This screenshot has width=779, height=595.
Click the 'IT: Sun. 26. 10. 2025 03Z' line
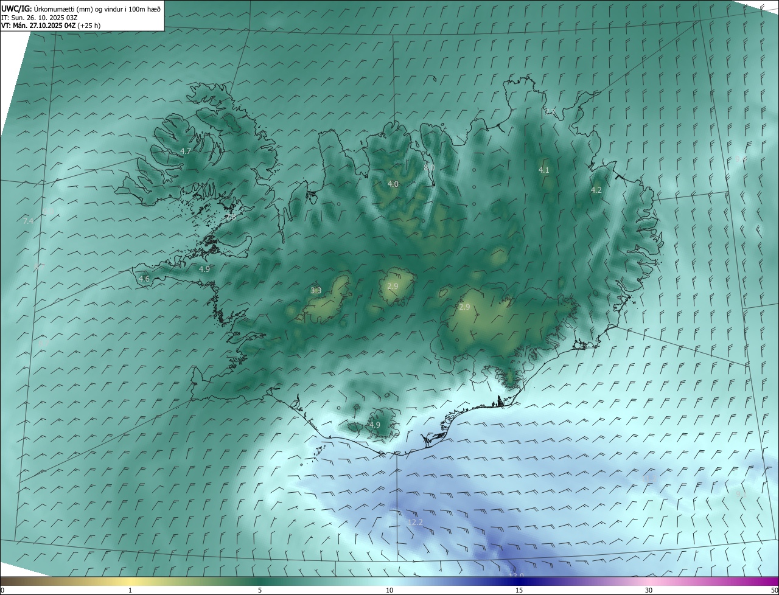pos(39,17)
